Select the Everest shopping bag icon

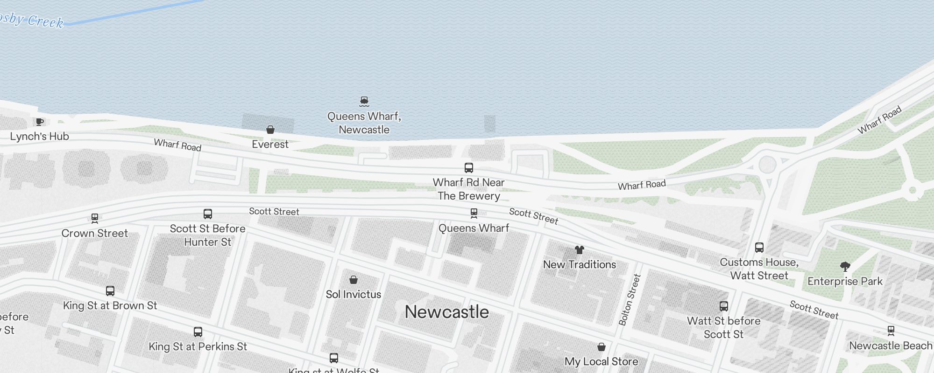coord(270,129)
